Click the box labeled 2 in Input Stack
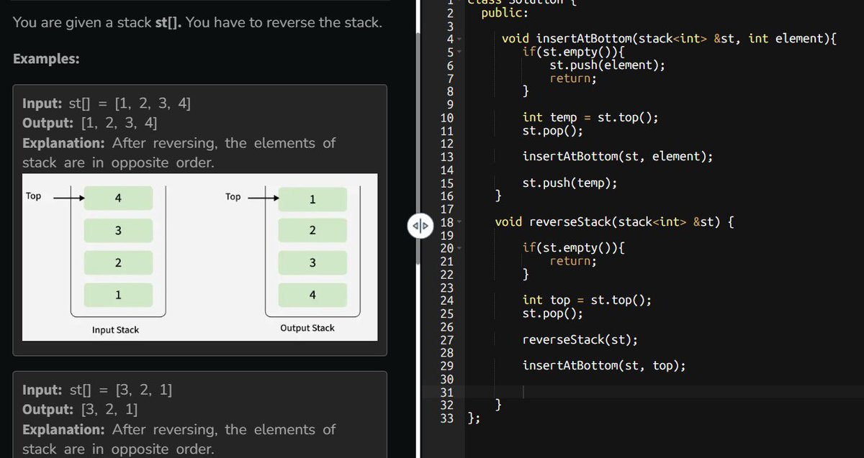 pos(118,263)
